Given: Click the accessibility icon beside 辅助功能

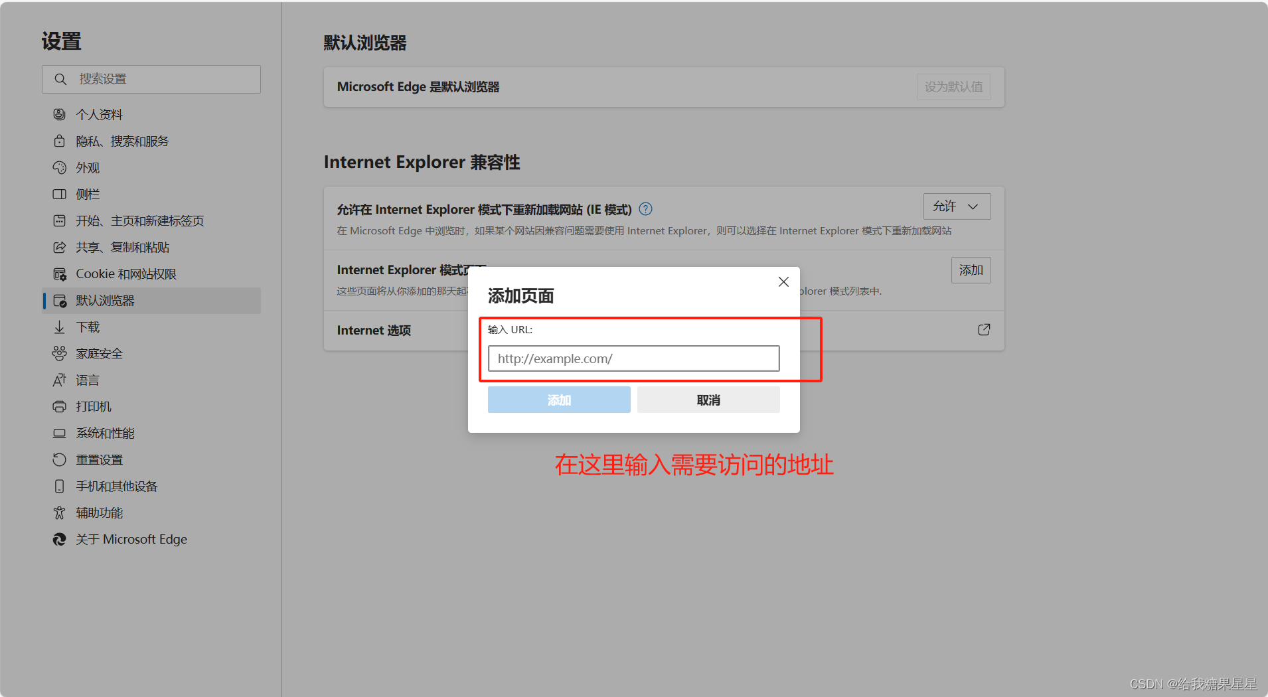Looking at the screenshot, I should pos(60,512).
